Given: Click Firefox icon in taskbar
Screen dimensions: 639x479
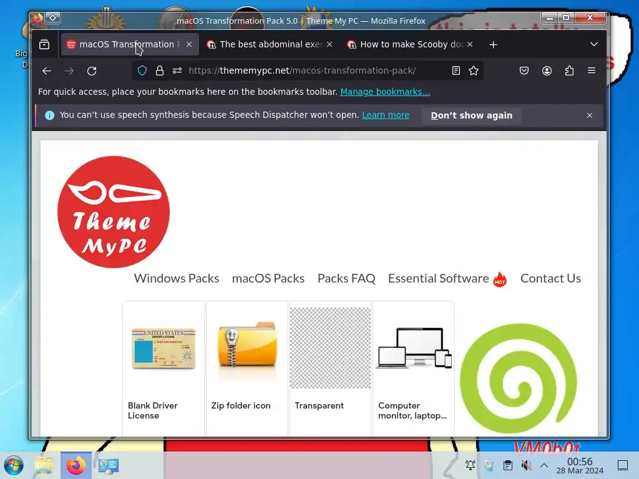Looking at the screenshot, I should tap(76, 465).
